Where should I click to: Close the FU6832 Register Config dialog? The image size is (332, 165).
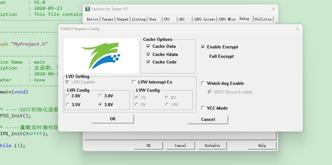(298, 29)
